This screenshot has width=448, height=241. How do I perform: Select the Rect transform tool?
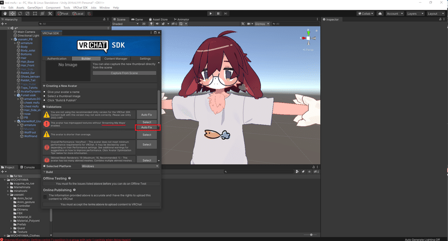click(35, 13)
